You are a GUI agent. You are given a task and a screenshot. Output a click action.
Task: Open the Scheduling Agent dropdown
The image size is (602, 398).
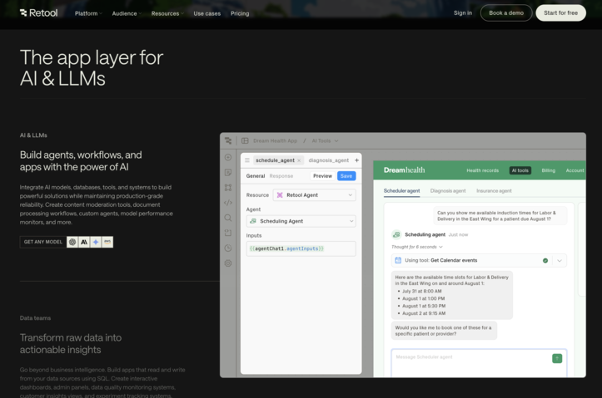[x=301, y=221]
